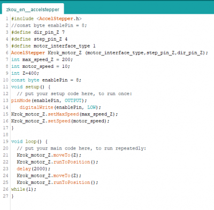Click the 'while(1);' line
The width and height of the screenshot is (214, 210).
[24, 189]
